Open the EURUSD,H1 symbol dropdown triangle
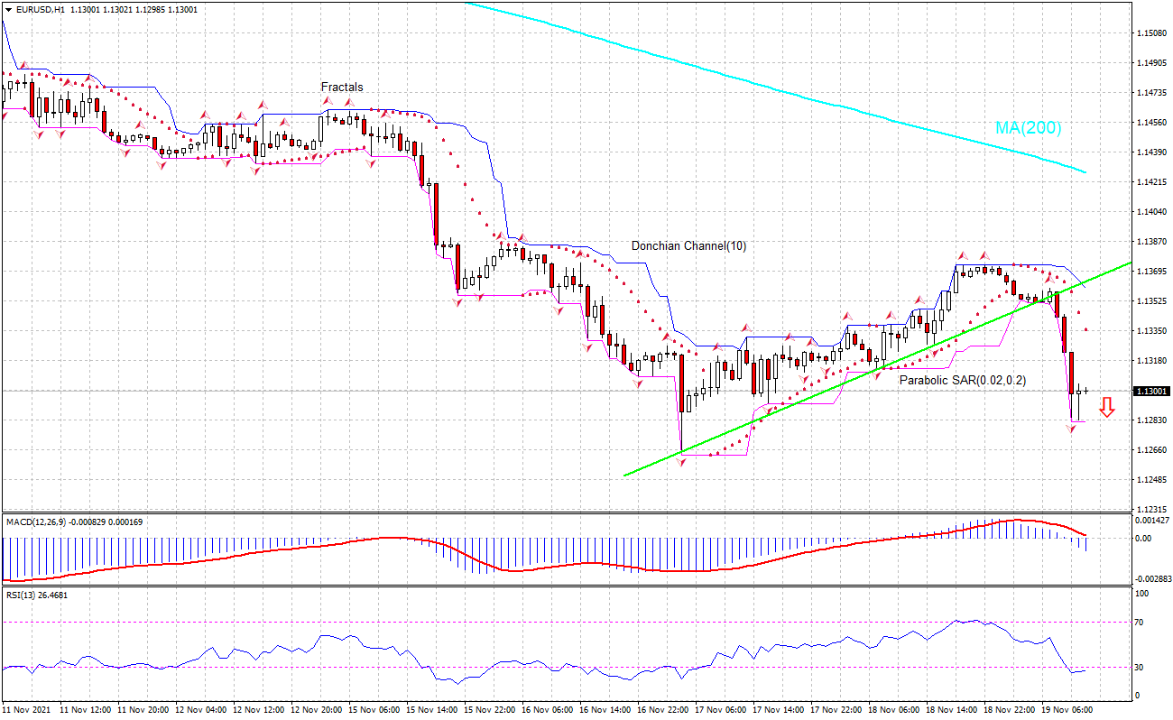 point(7,8)
